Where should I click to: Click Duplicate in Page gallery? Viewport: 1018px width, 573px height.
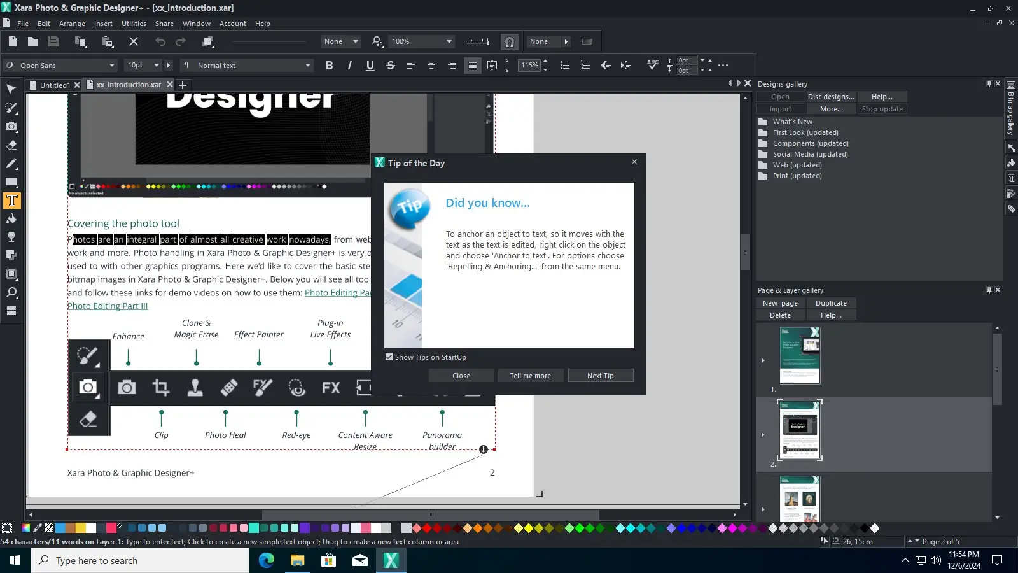point(831,303)
